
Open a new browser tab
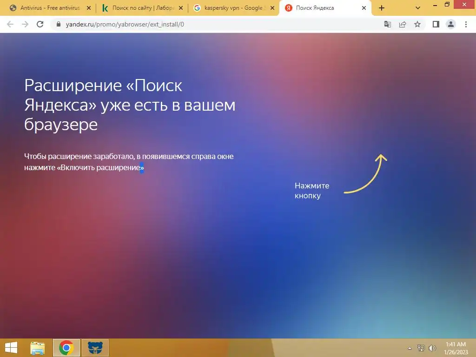(382, 8)
